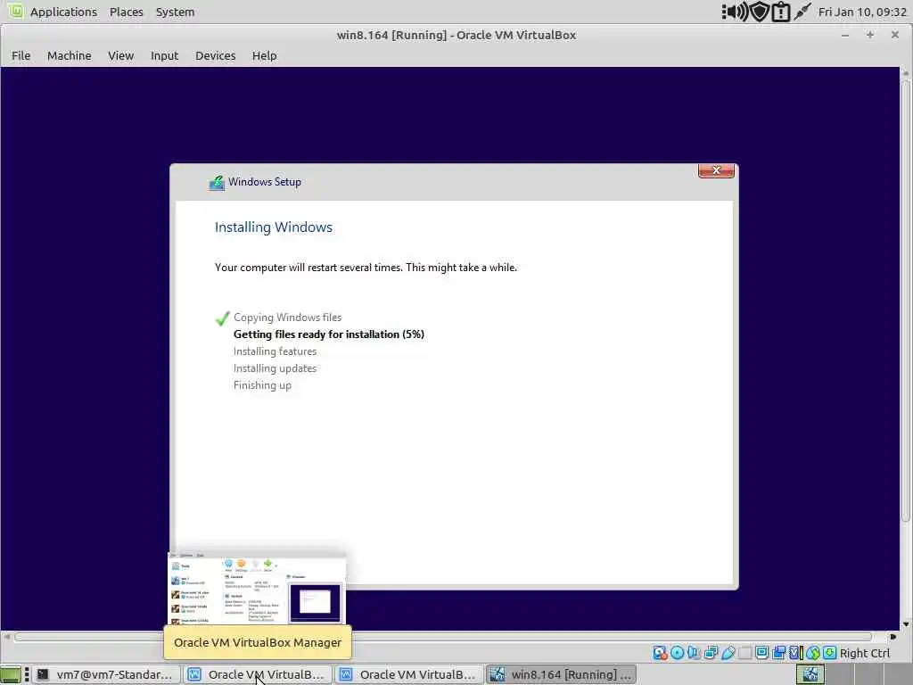The image size is (913, 685).
Task: Open the date and time clock
Action: (x=862, y=12)
